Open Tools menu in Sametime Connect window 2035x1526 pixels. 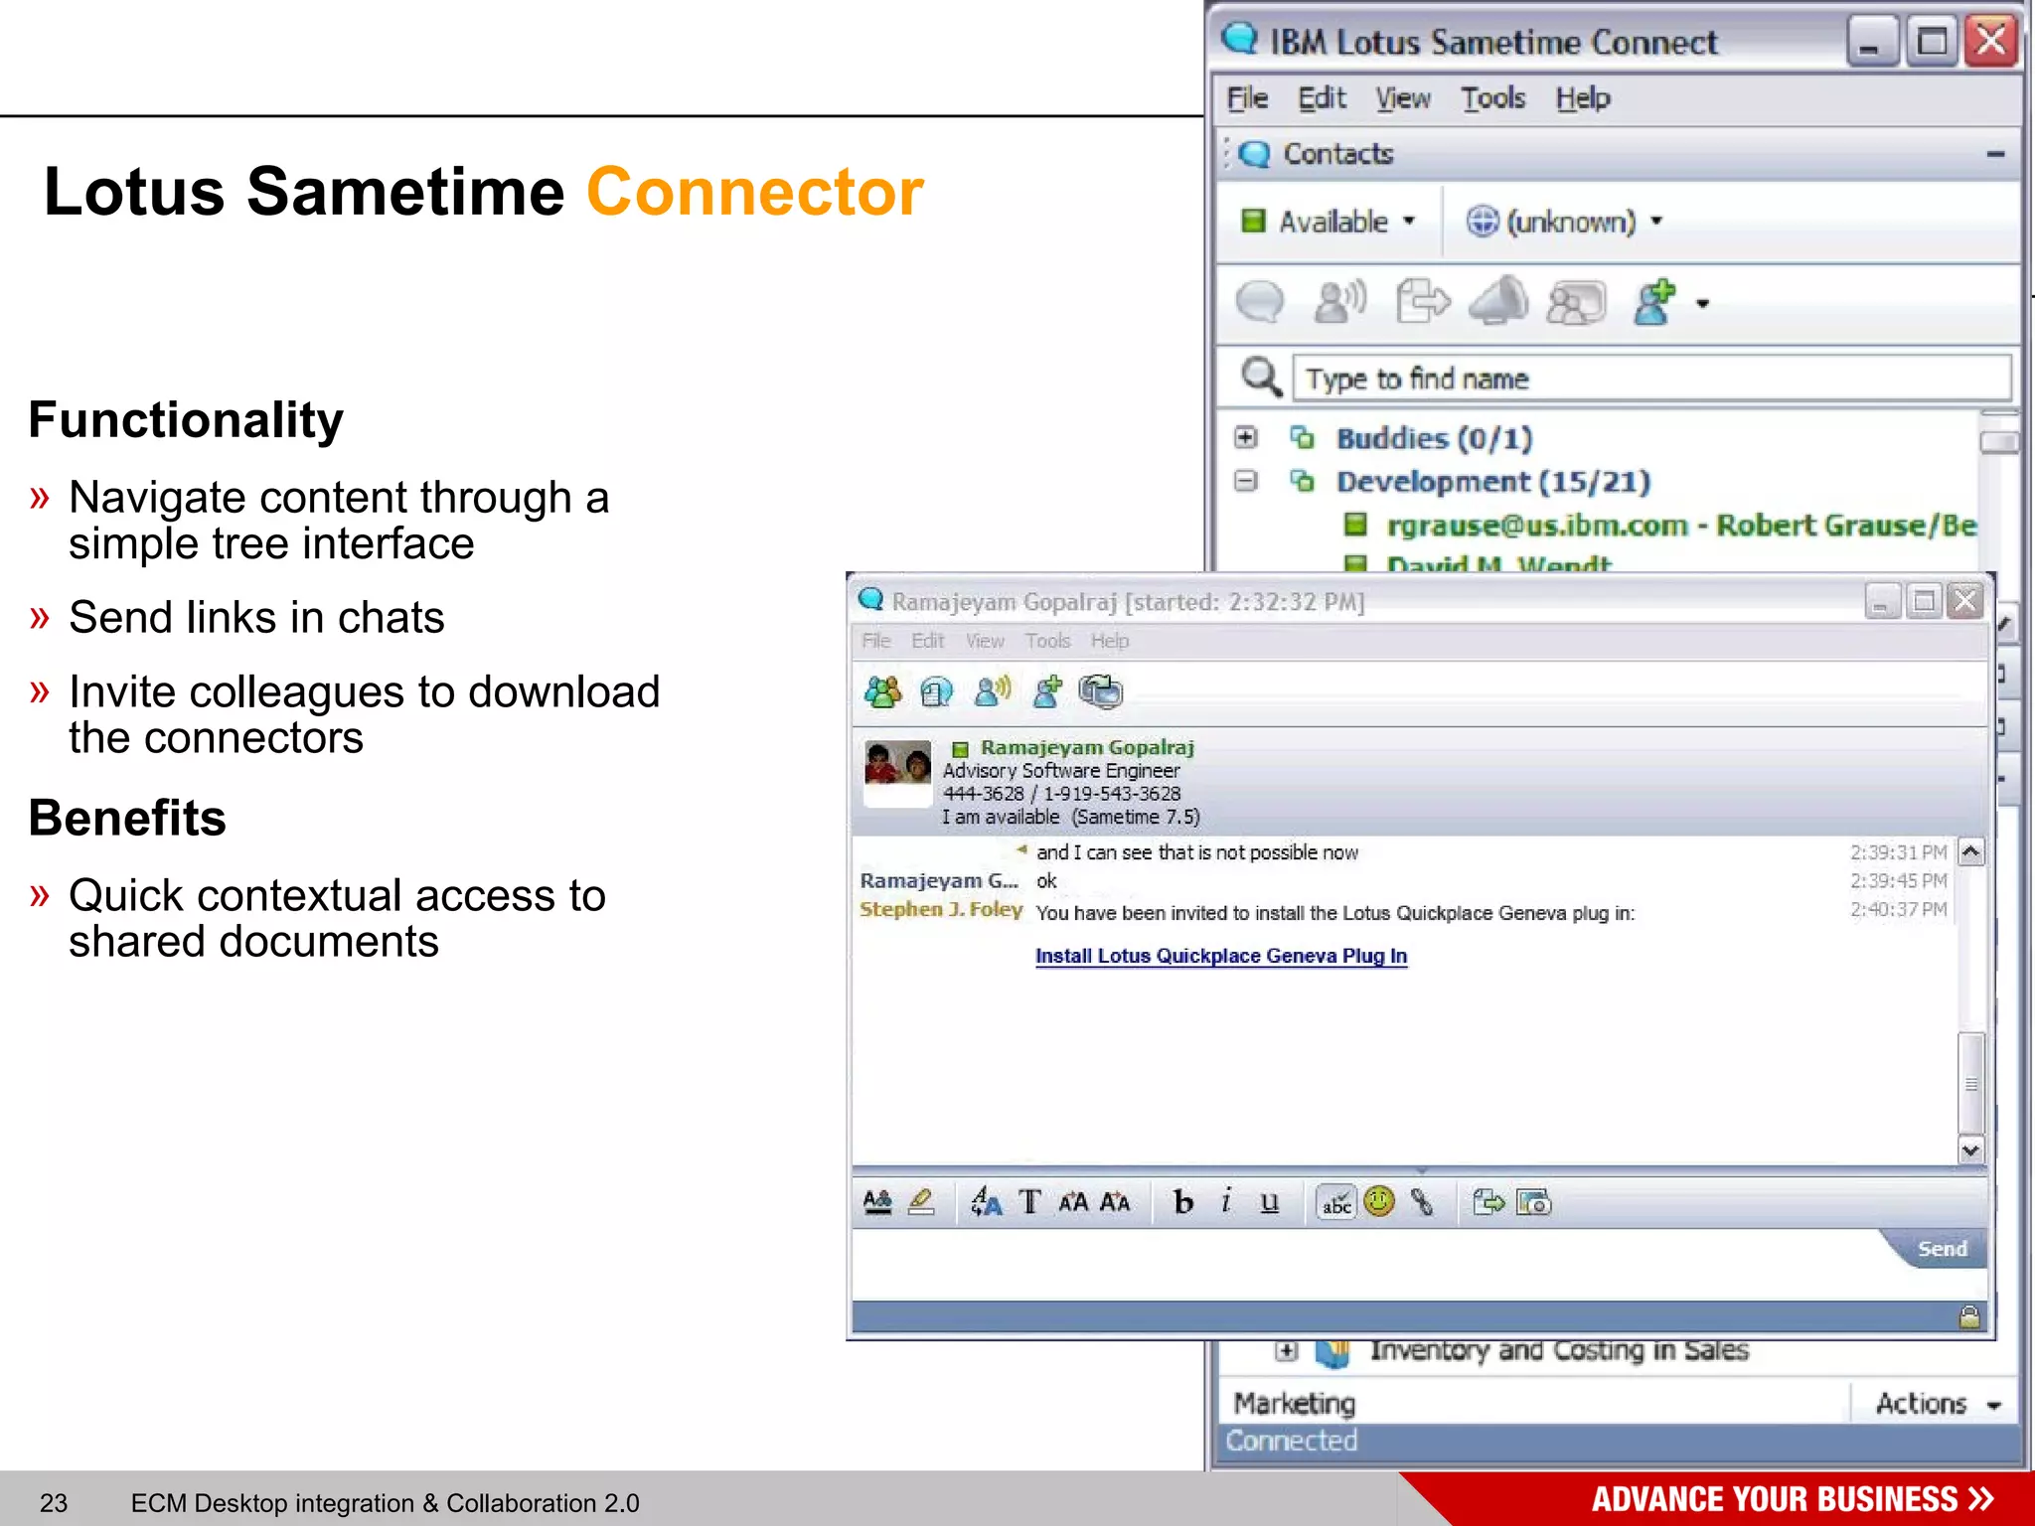1492,98
